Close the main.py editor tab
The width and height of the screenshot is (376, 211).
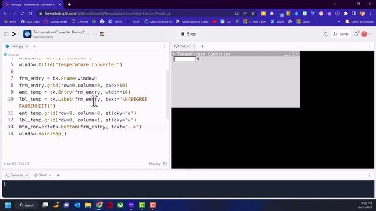27,46
